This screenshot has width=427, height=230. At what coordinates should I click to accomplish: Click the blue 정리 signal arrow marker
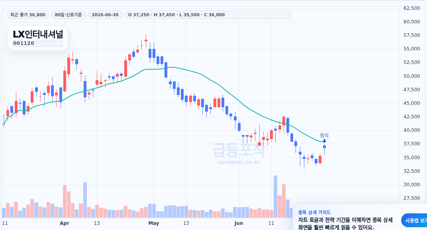tap(324, 141)
